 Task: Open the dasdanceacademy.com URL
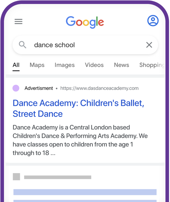pyautogui.click(x=99, y=88)
